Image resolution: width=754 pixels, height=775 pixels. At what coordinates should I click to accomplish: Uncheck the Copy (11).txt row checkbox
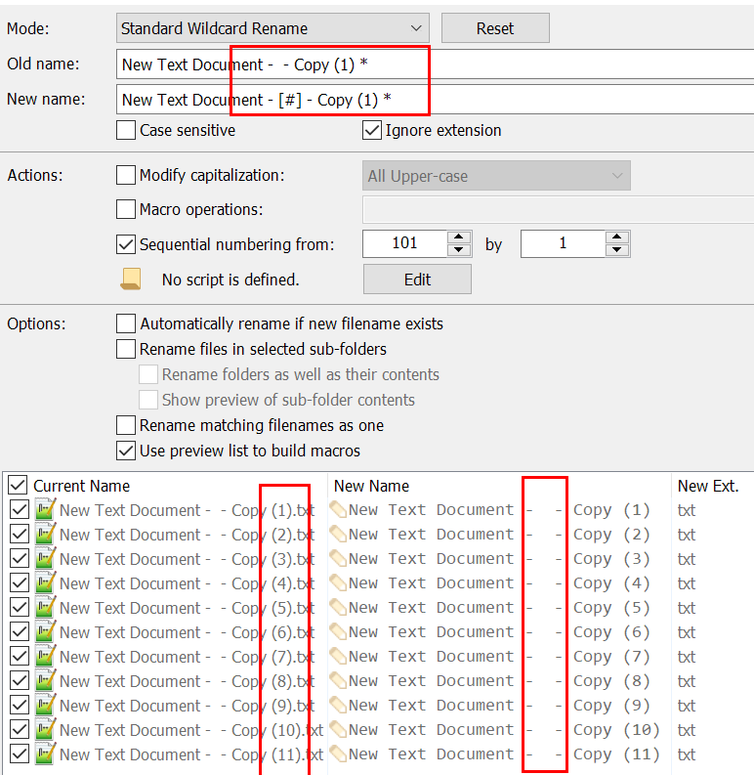[20, 754]
